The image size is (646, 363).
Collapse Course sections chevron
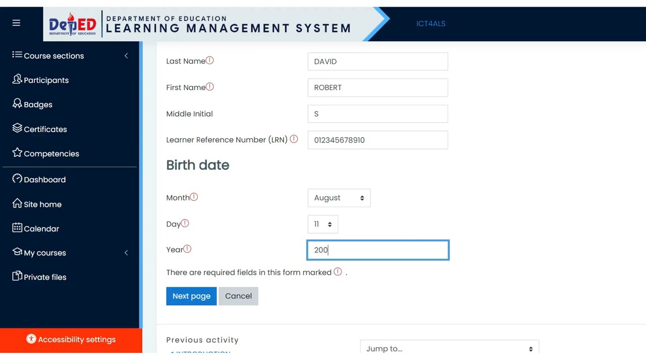point(126,55)
